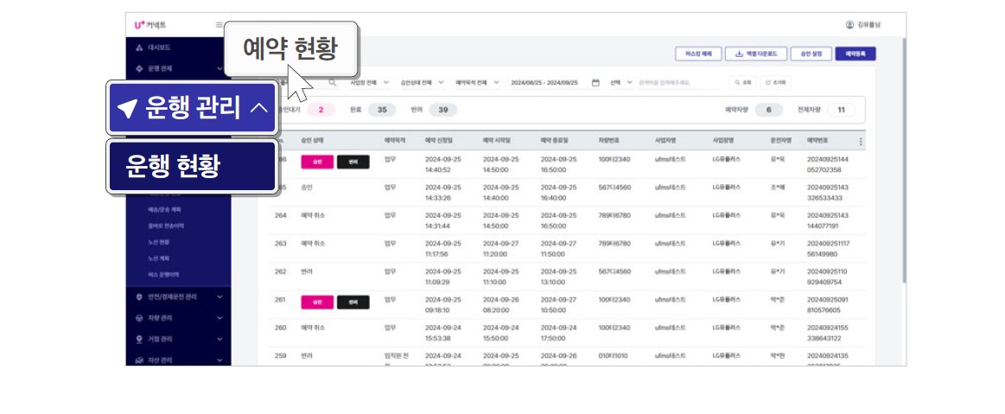Image resolution: width=1005 pixels, height=414 pixels.
Task: Open the 김유플님 user profile icon
Action: point(850,25)
